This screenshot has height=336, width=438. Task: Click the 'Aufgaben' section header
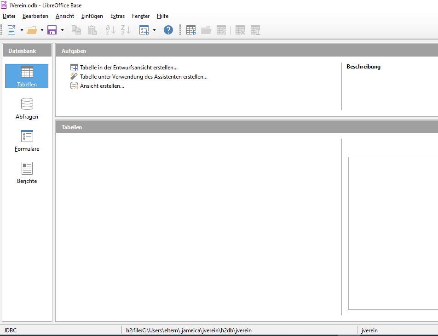(247, 51)
